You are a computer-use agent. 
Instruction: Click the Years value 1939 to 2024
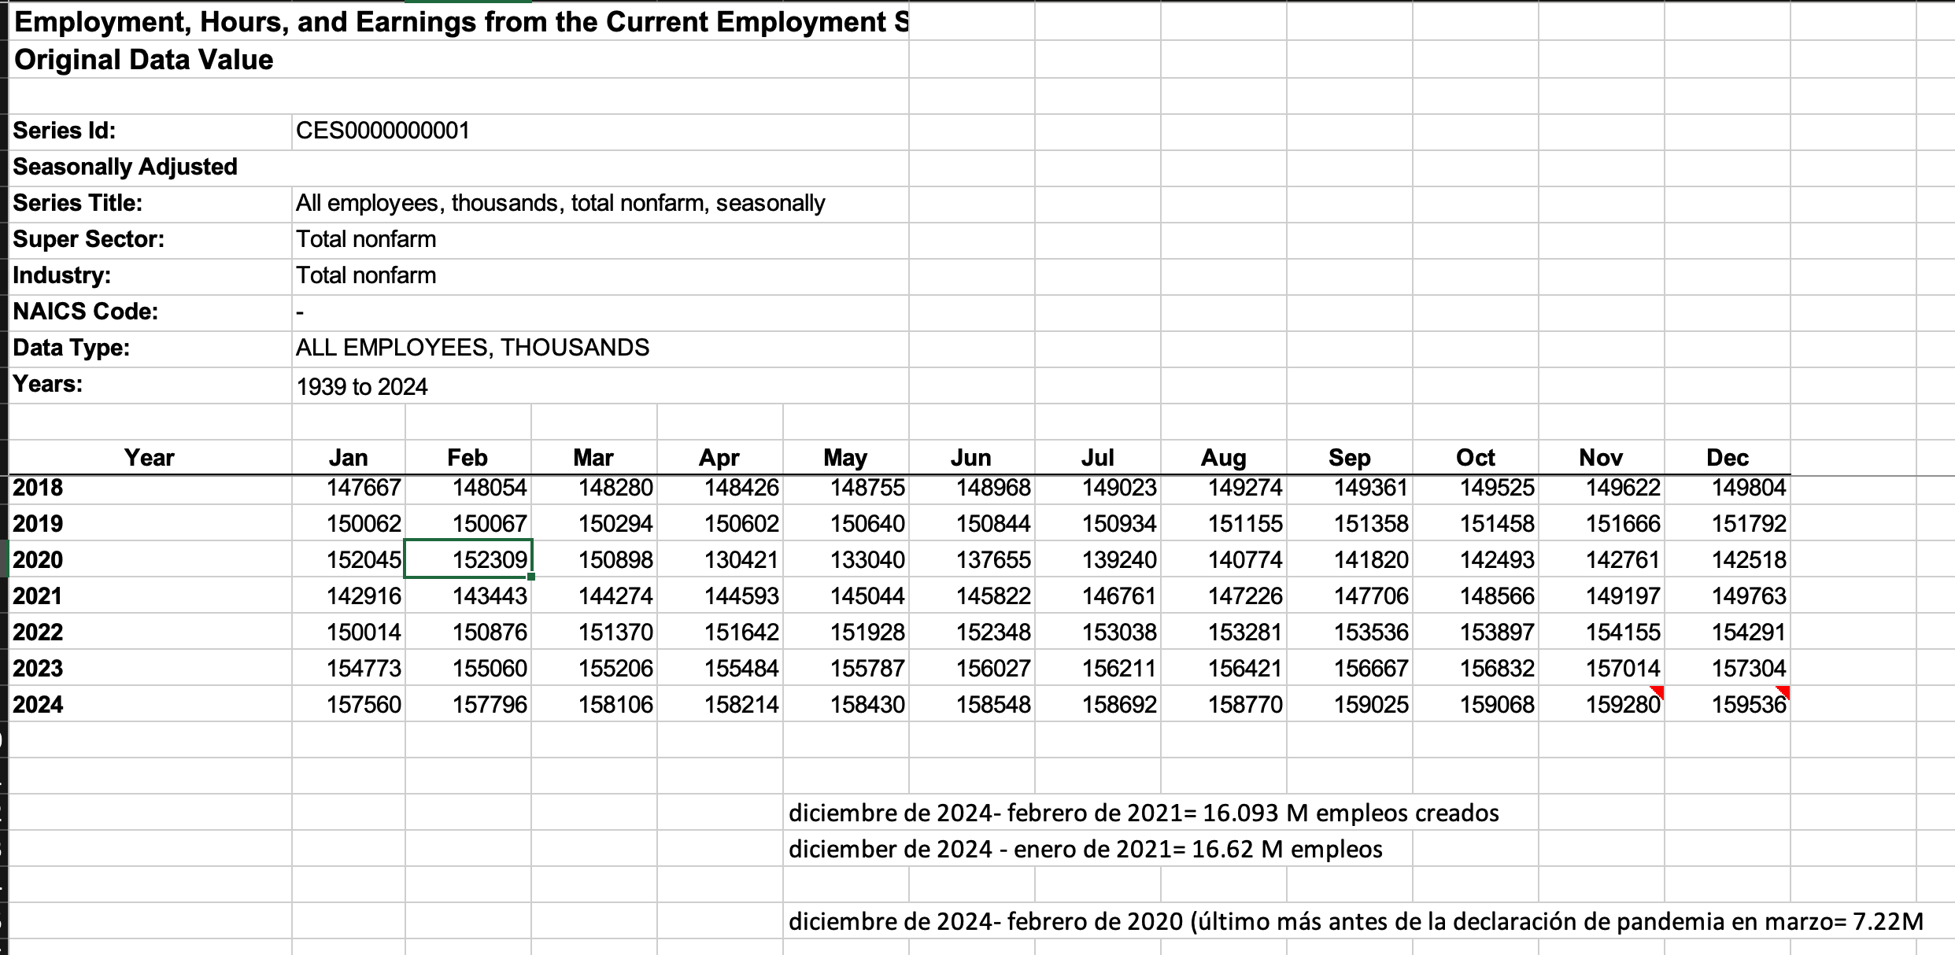tap(362, 386)
